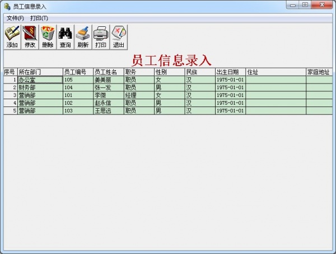This screenshot has width=336, height=254.
Task: Select gender 男 in 张一发's row
Action: [170, 87]
